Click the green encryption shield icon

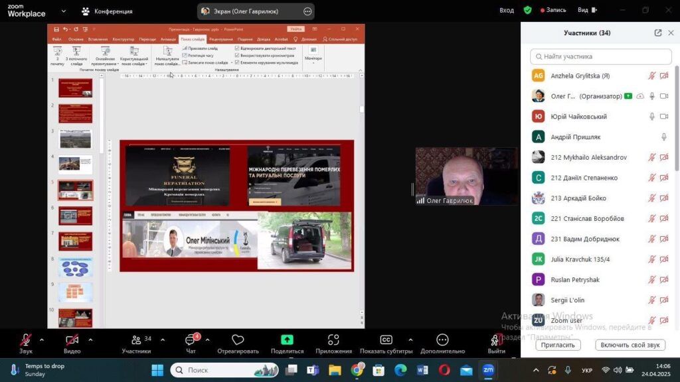(527, 11)
